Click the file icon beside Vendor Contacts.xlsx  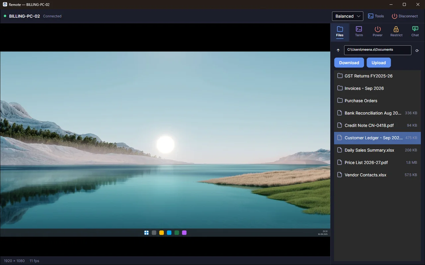[x=340, y=175]
